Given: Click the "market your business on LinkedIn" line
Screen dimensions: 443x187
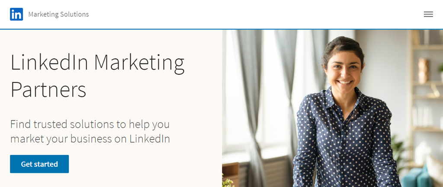Looking at the screenshot, I should point(90,139).
